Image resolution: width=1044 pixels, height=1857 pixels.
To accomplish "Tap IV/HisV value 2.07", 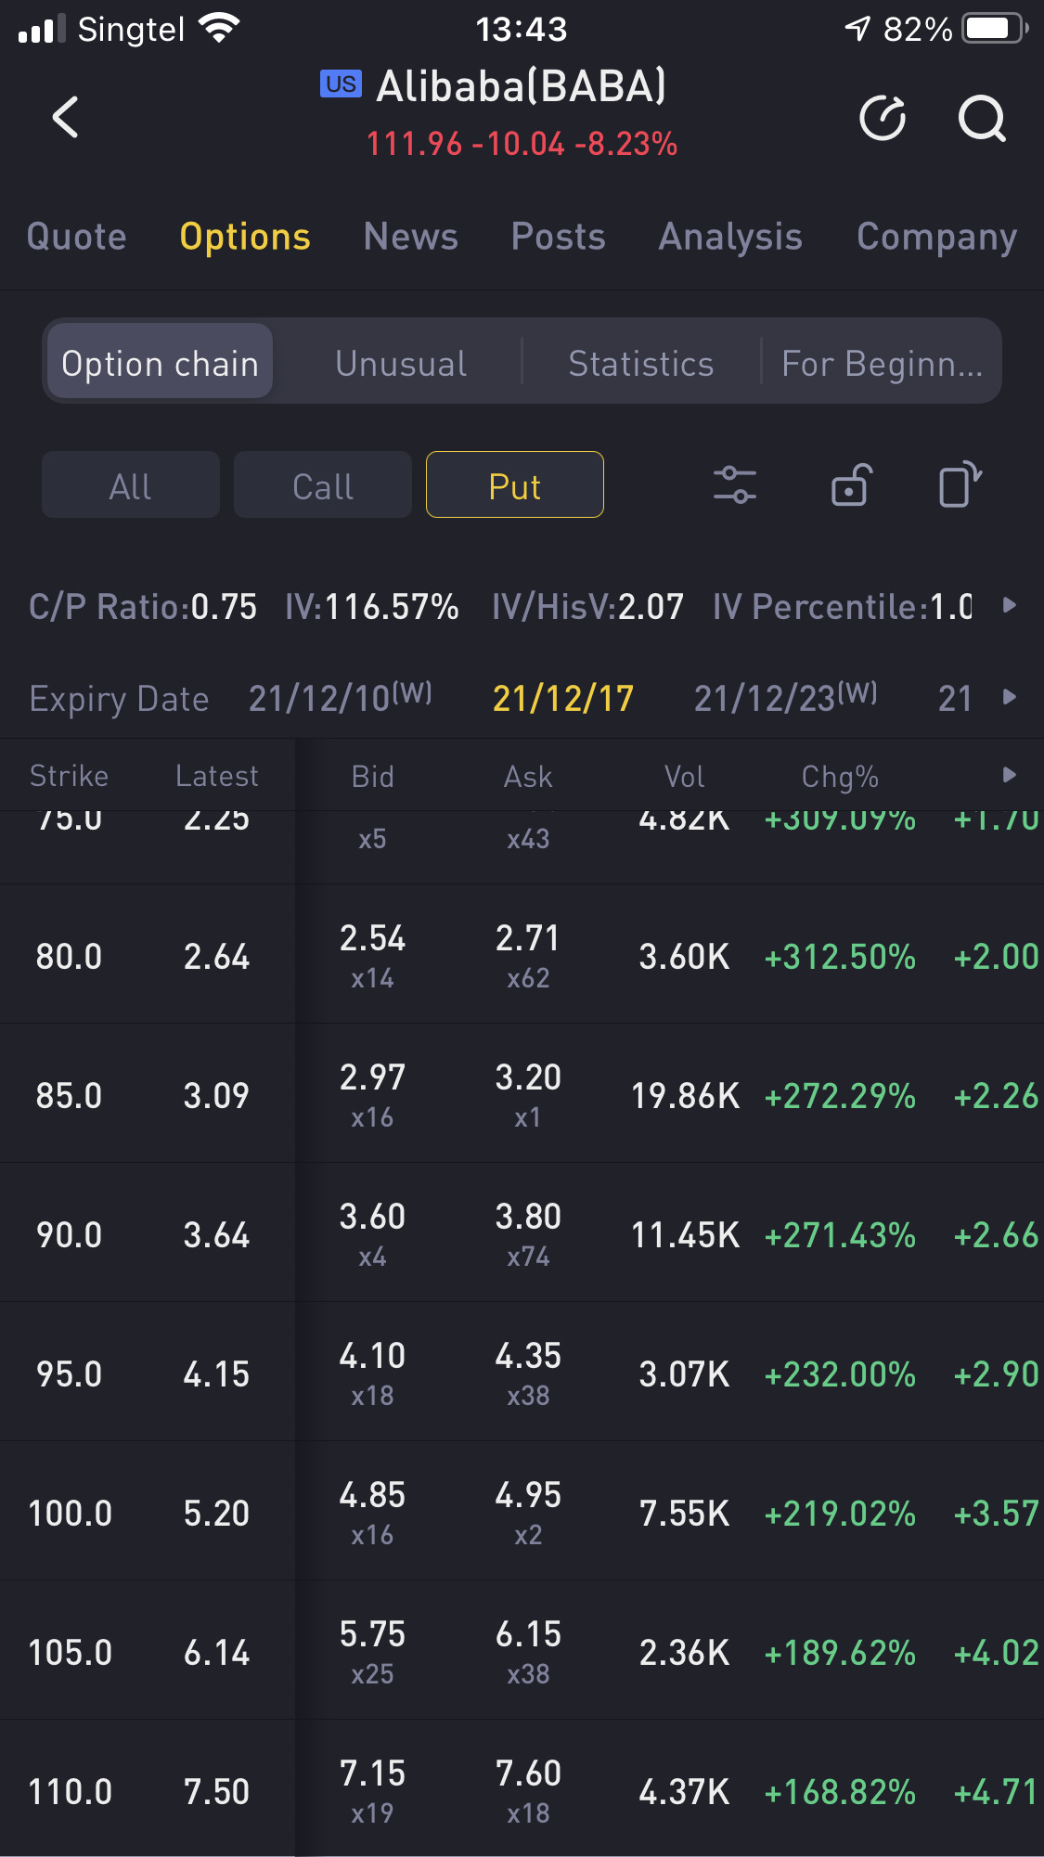I will click(x=651, y=607).
